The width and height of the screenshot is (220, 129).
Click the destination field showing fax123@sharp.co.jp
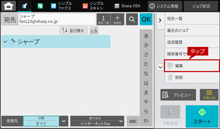57,19
